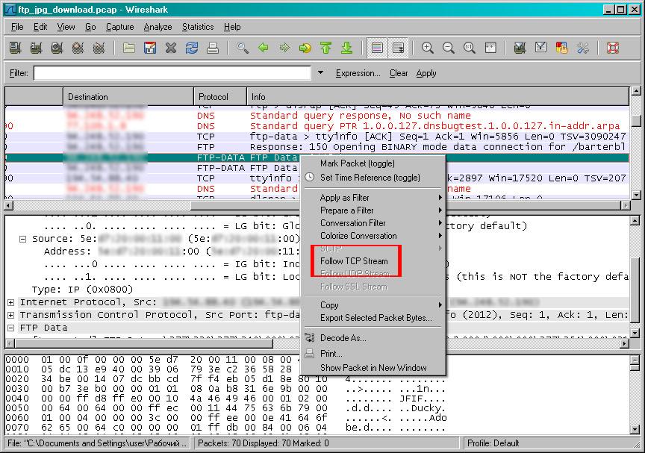Apply the display filter

click(x=426, y=73)
